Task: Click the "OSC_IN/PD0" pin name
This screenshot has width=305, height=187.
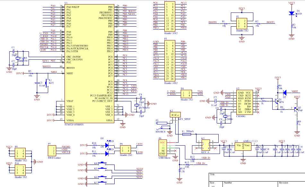Action: 73,57
